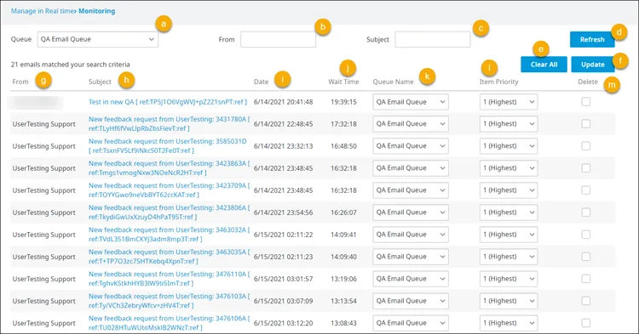Check Delete box for request 3476110A

(585, 279)
